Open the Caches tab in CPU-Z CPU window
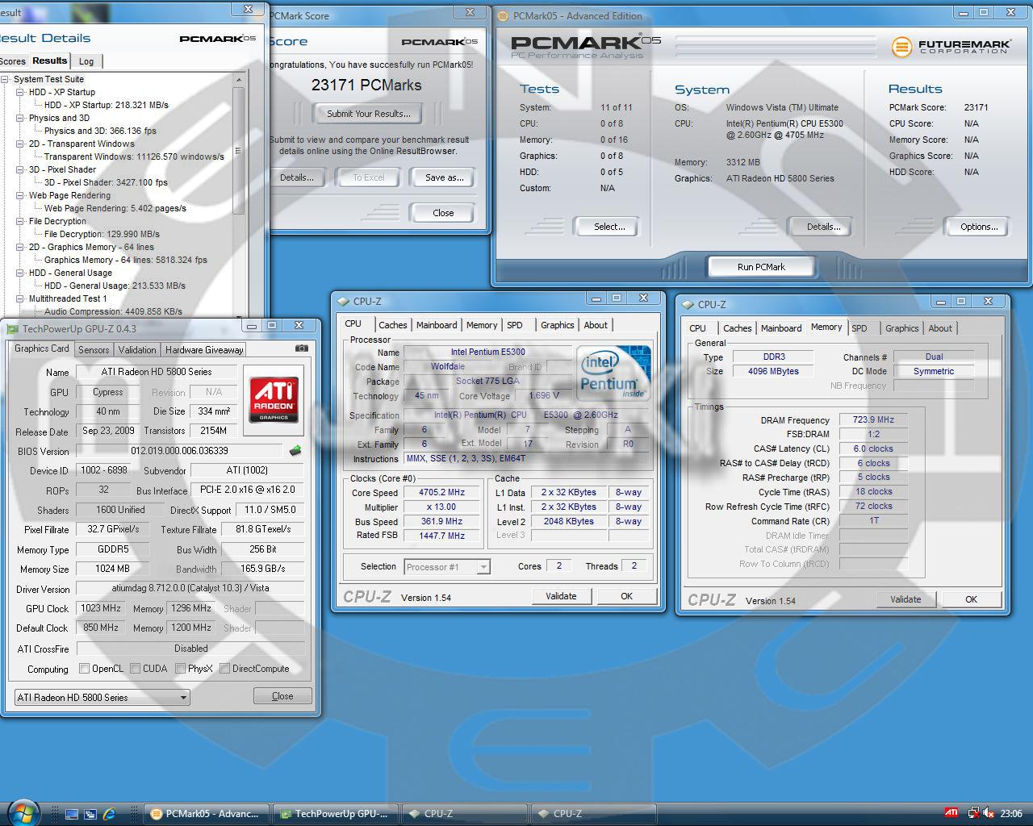Image resolution: width=1033 pixels, height=826 pixels. tap(393, 325)
